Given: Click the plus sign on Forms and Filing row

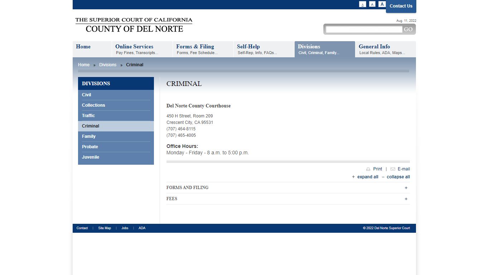Looking at the screenshot, I should [x=406, y=188].
